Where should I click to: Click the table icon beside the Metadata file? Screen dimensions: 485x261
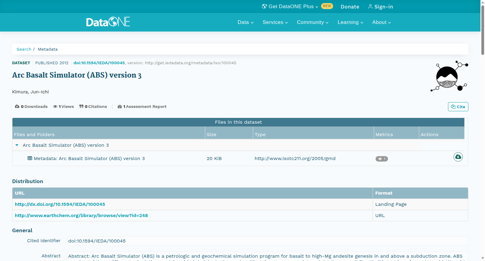(30, 158)
